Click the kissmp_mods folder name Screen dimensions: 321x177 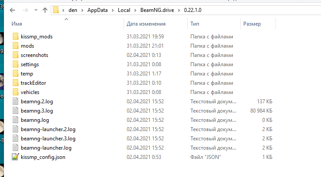[37, 37]
